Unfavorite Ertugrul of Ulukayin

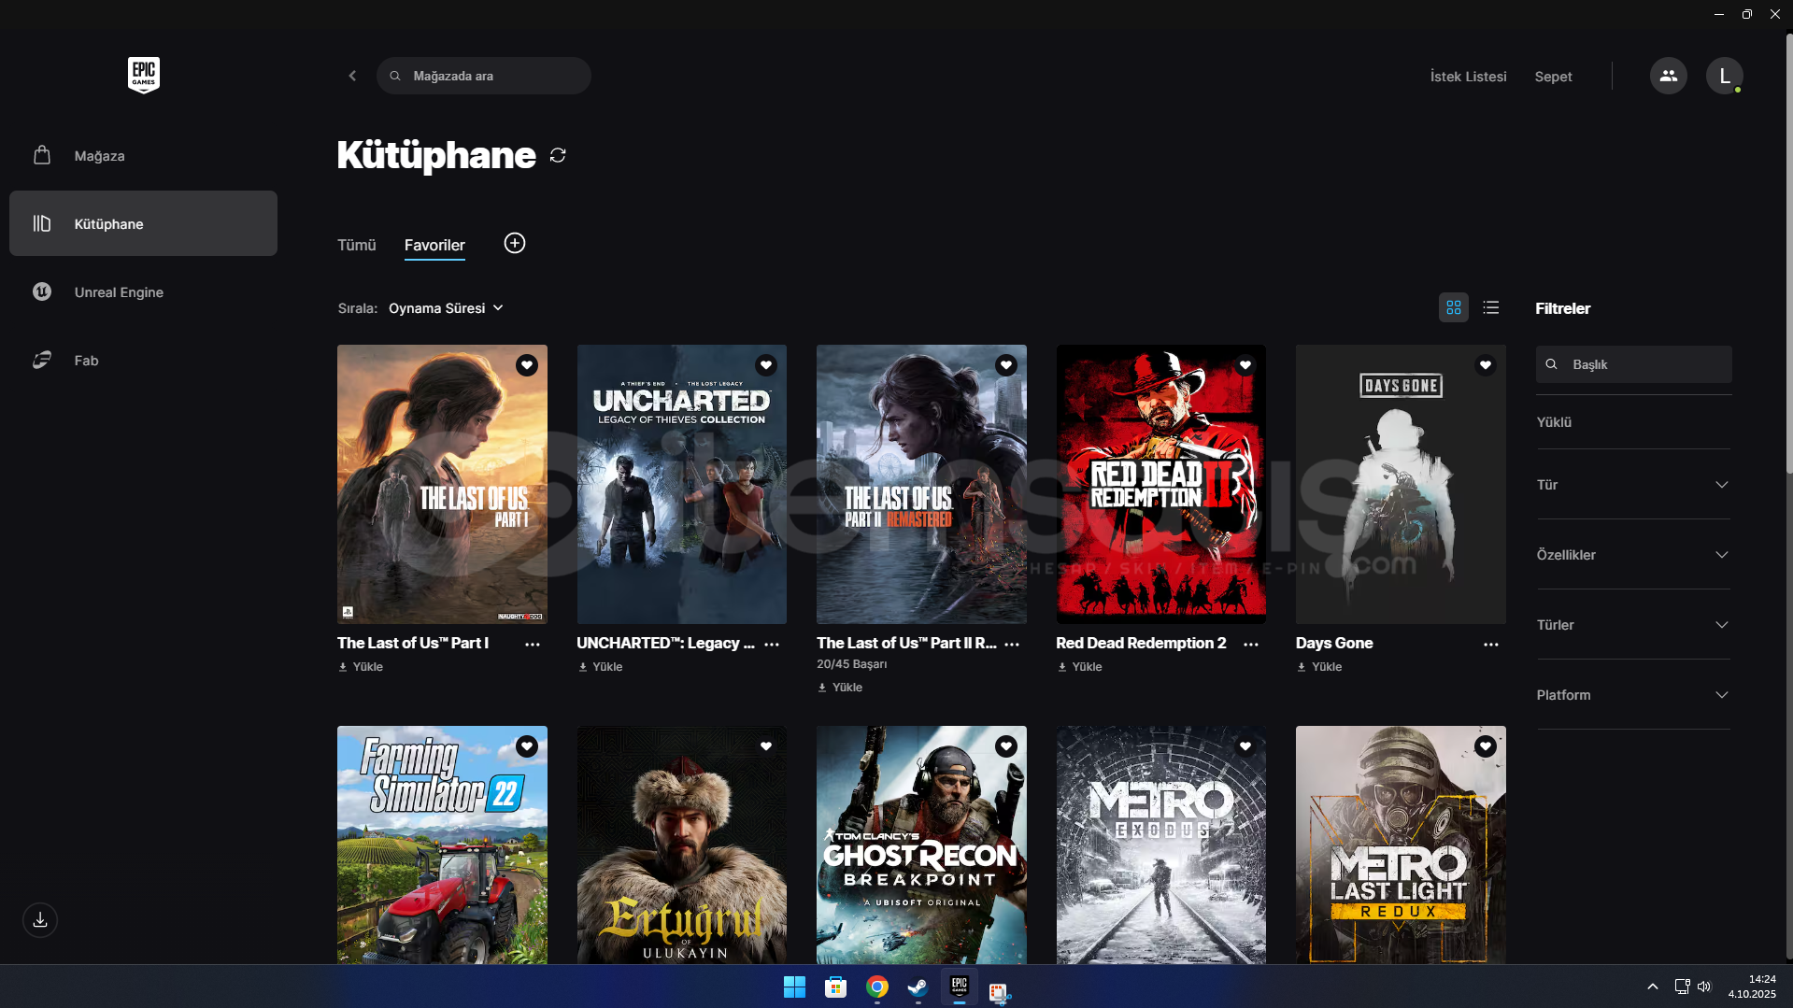tap(766, 746)
